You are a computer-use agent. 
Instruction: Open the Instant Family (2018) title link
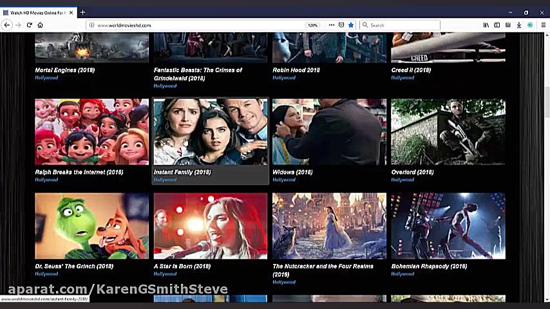(x=182, y=172)
